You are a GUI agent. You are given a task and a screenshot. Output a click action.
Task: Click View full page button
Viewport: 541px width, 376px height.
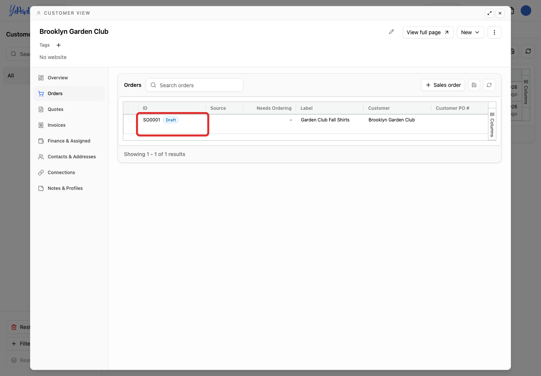[428, 32]
